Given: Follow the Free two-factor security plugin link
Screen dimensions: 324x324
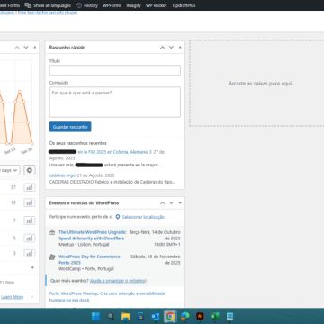Looking at the screenshot, I should (48, 13).
